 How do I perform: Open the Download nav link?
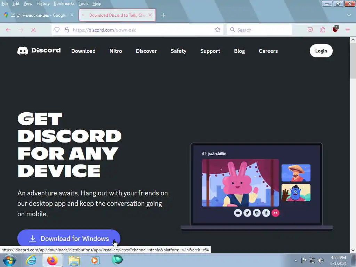coord(83,51)
